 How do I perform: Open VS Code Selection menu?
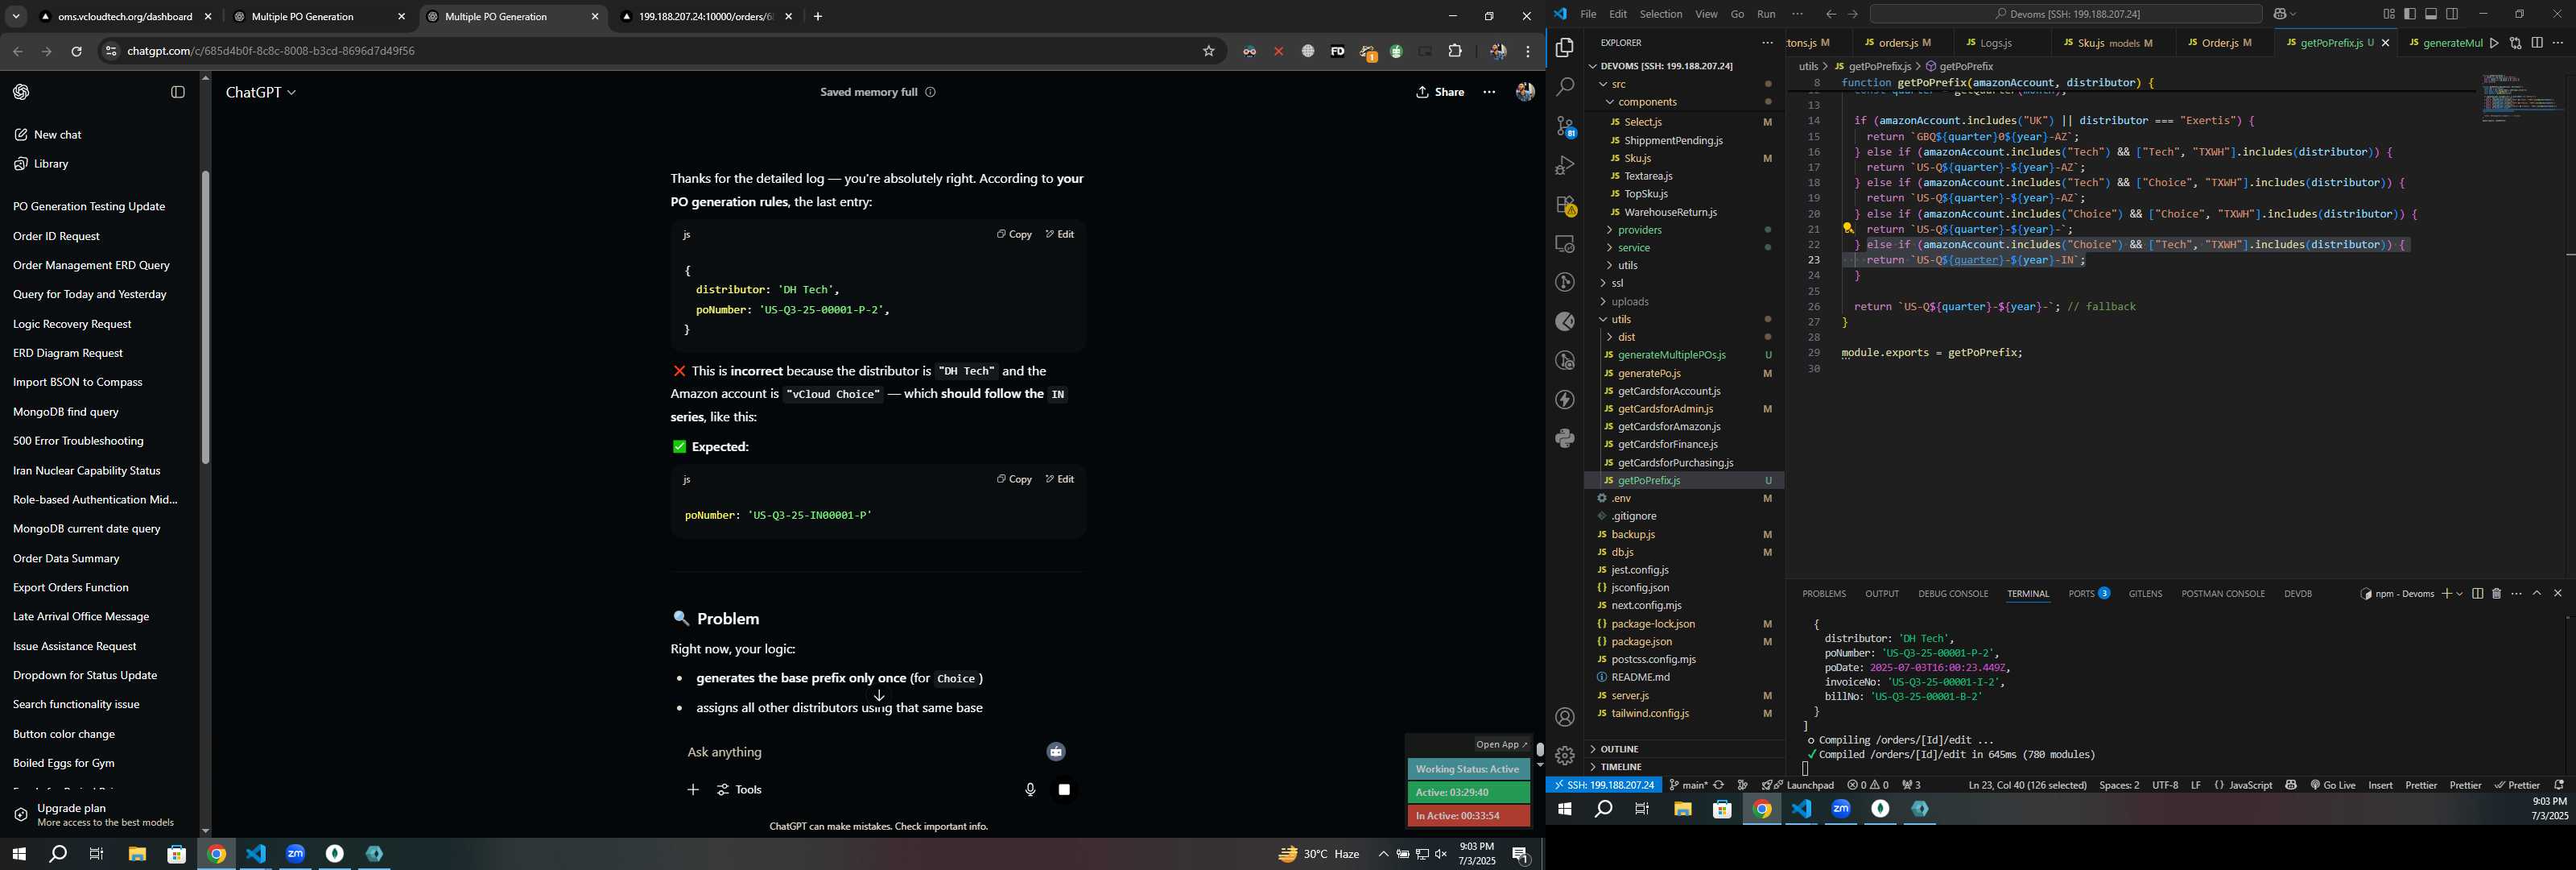point(1660,14)
